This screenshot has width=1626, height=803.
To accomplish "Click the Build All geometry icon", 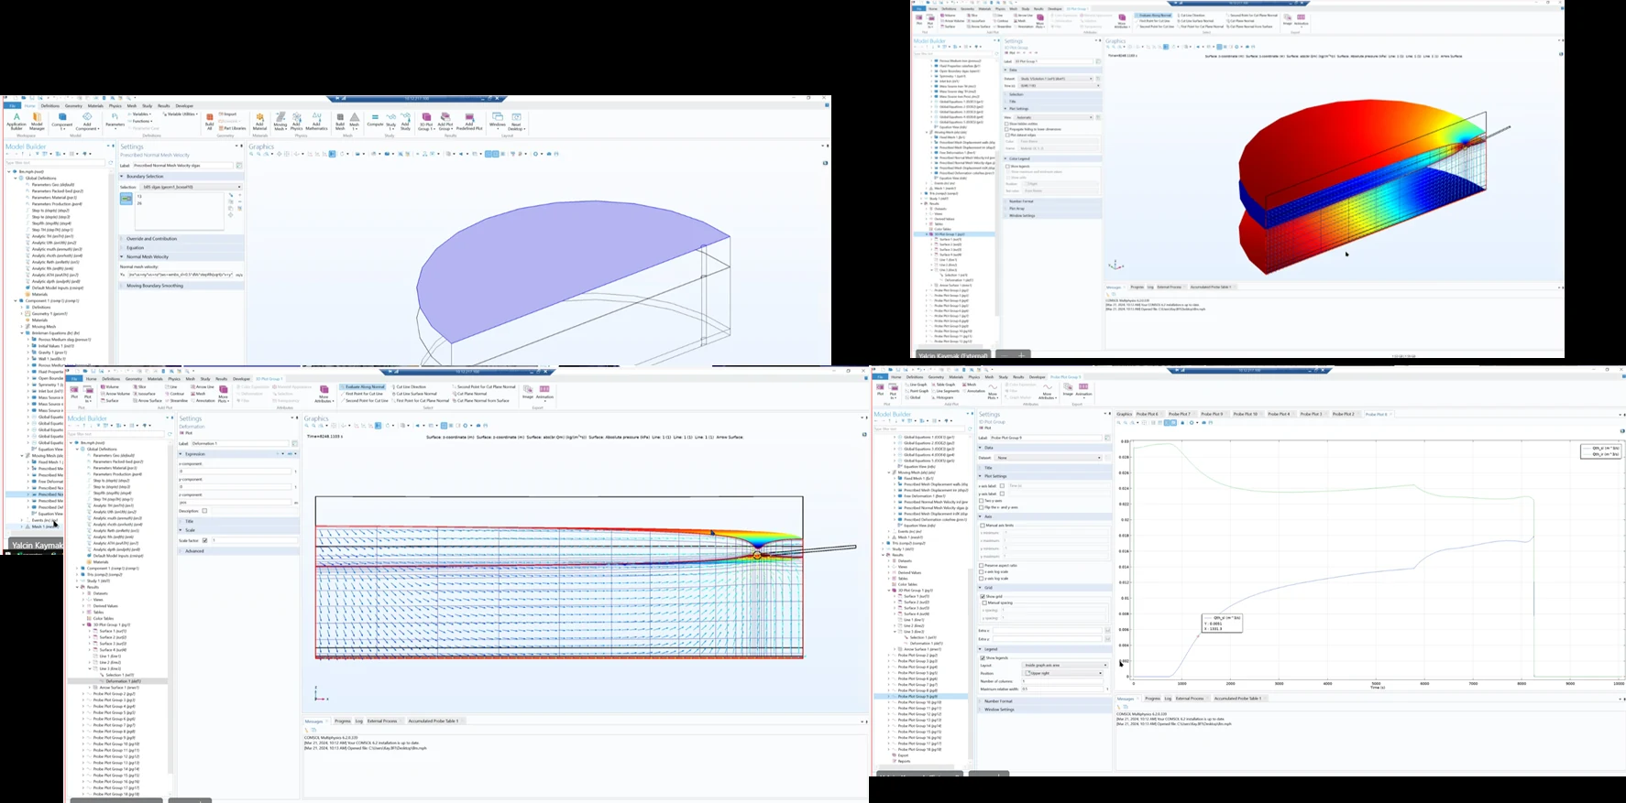I will tap(210, 121).
